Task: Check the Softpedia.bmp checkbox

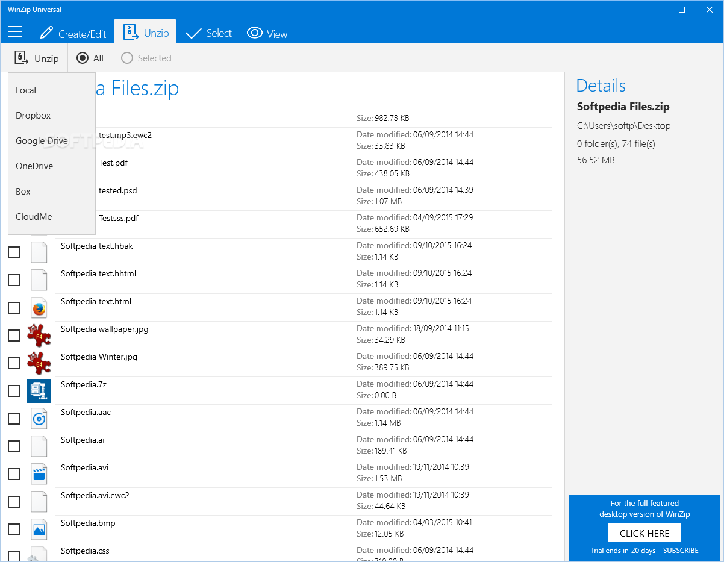Action: click(x=14, y=529)
